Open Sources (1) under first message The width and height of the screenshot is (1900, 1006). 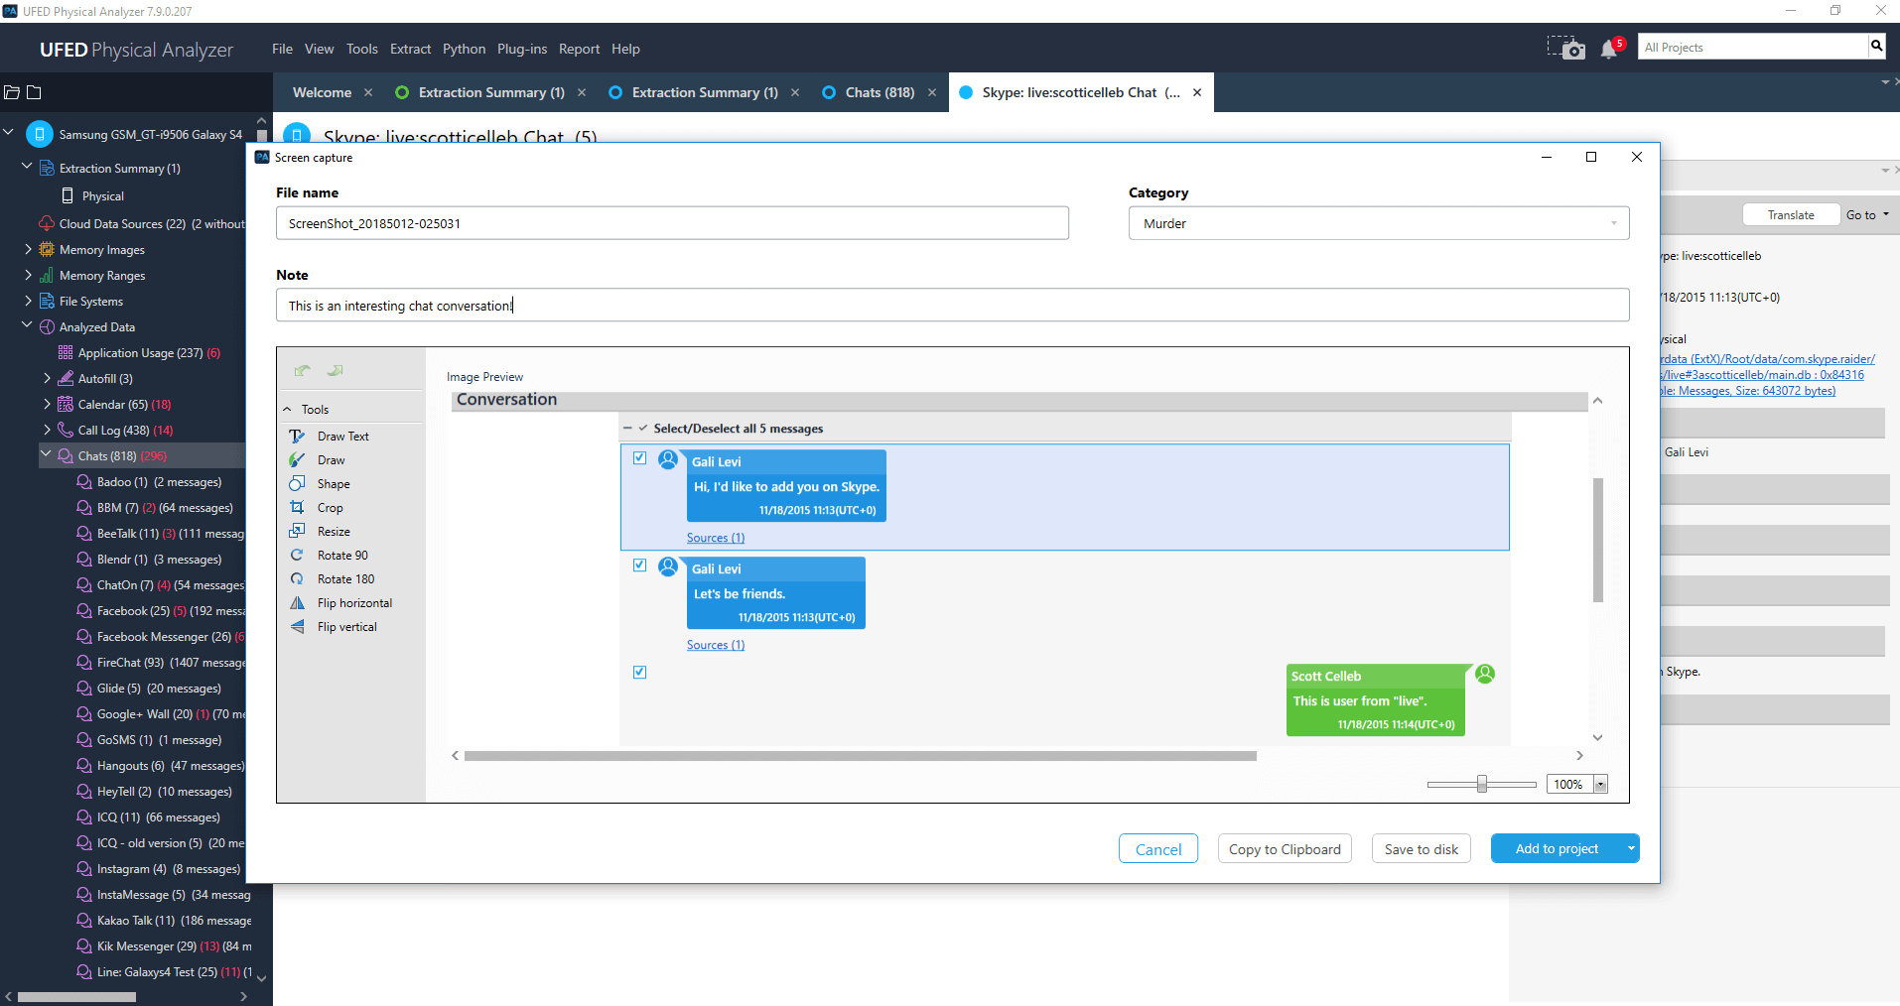coord(716,538)
